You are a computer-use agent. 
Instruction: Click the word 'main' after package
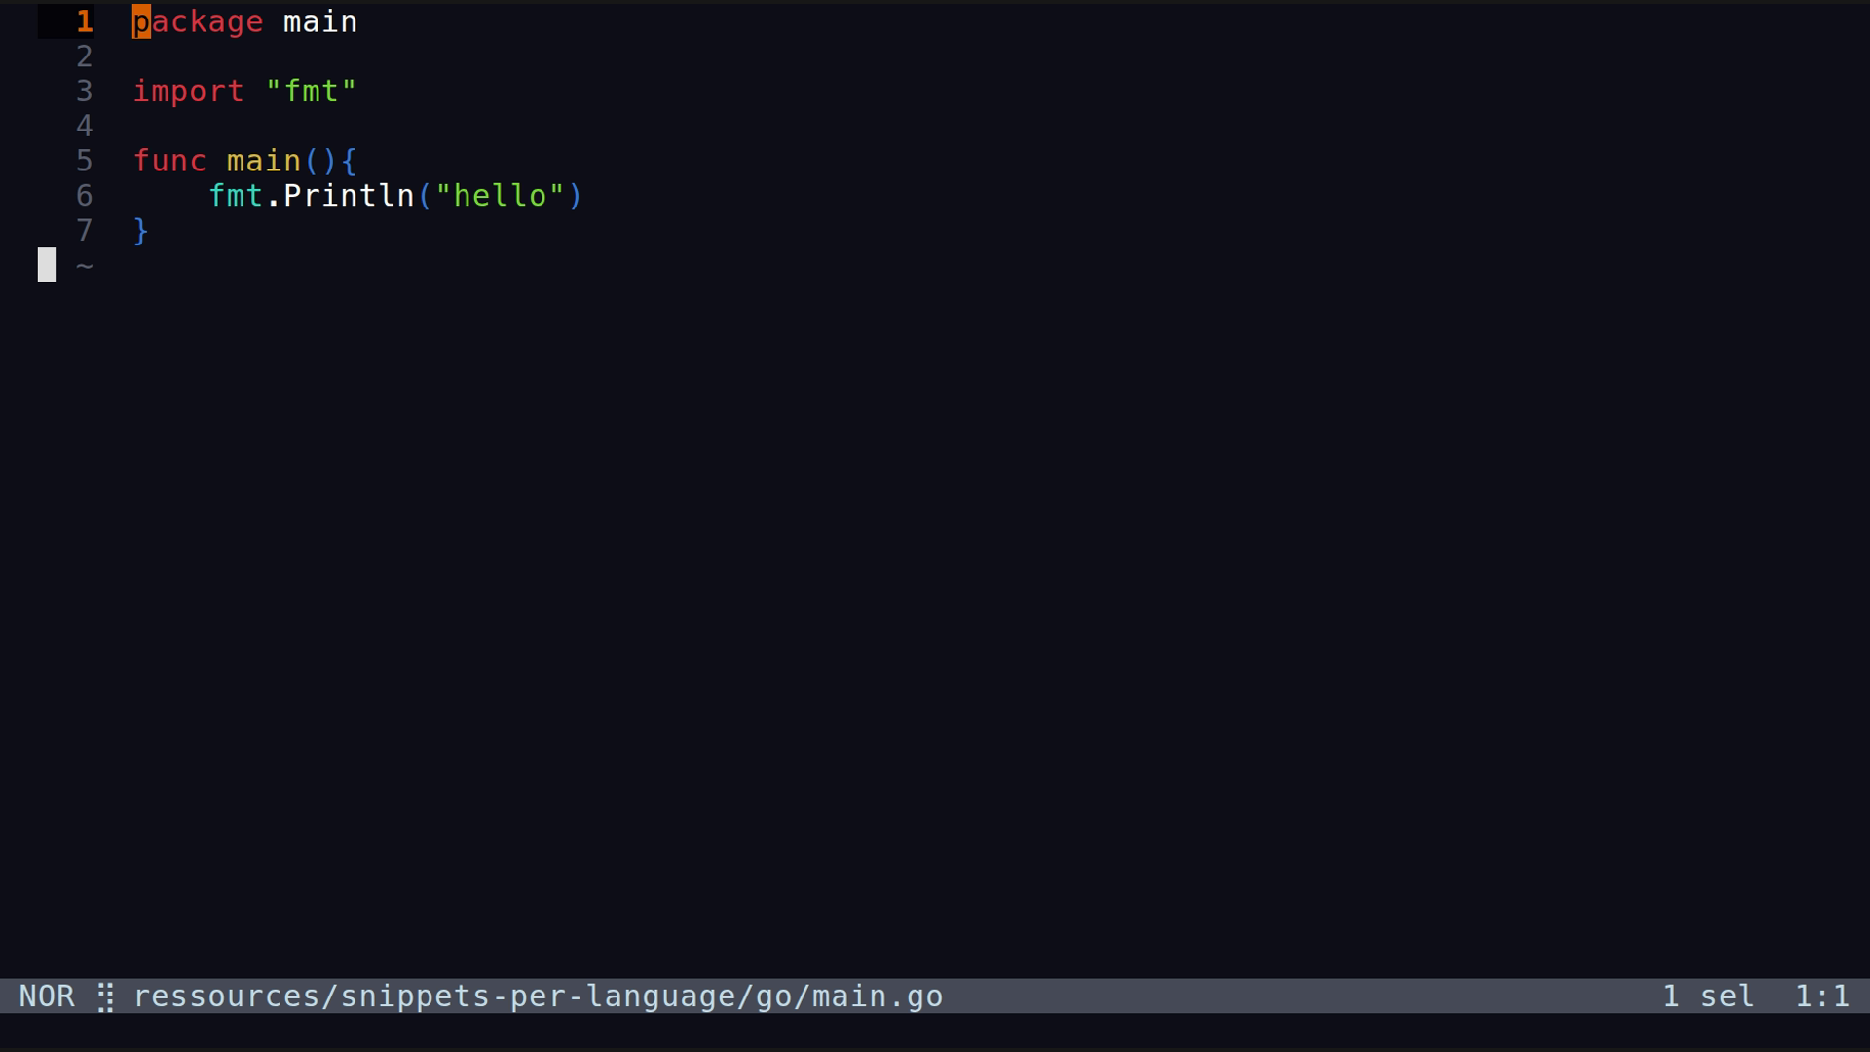pyautogui.click(x=319, y=21)
